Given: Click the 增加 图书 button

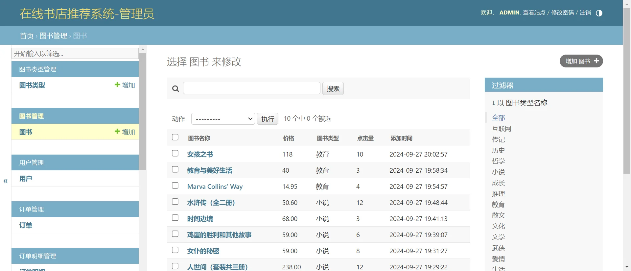Looking at the screenshot, I should click(x=581, y=61).
